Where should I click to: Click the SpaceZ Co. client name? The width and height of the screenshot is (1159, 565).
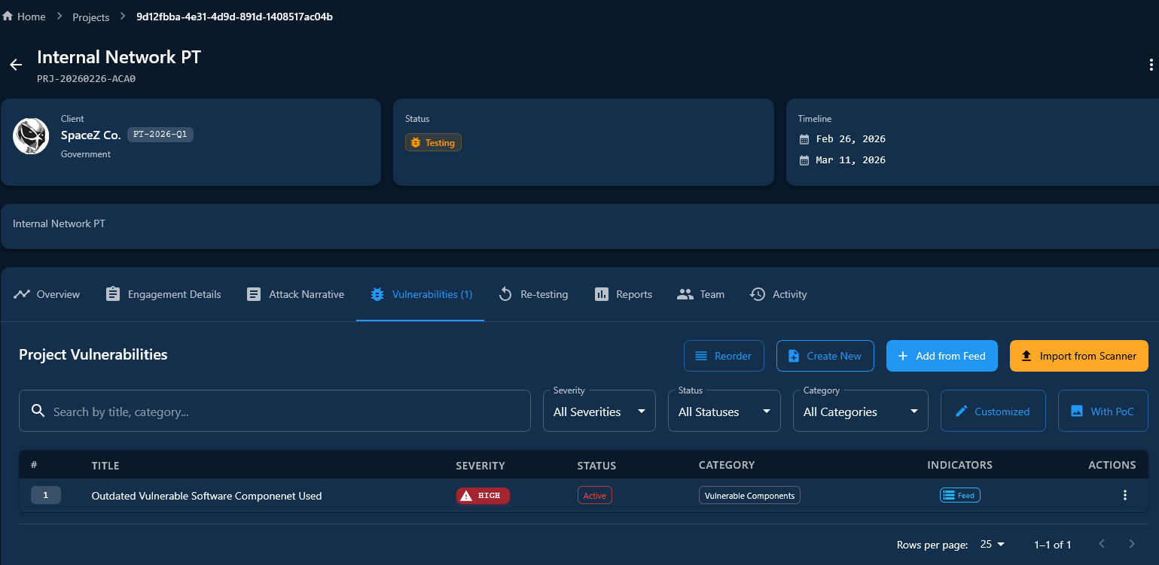tap(90, 135)
